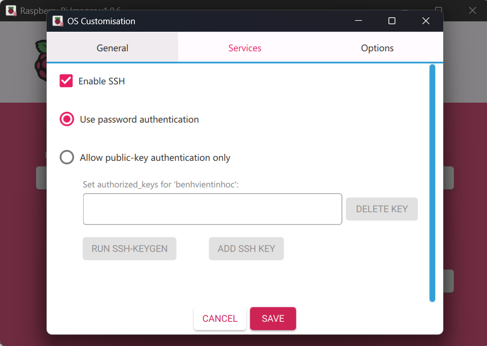Close the Raspberry Pi Imager main window
The height and width of the screenshot is (346, 487).
coord(473,10)
